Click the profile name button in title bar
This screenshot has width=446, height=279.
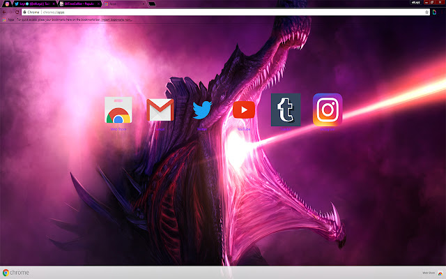coord(415,2)
